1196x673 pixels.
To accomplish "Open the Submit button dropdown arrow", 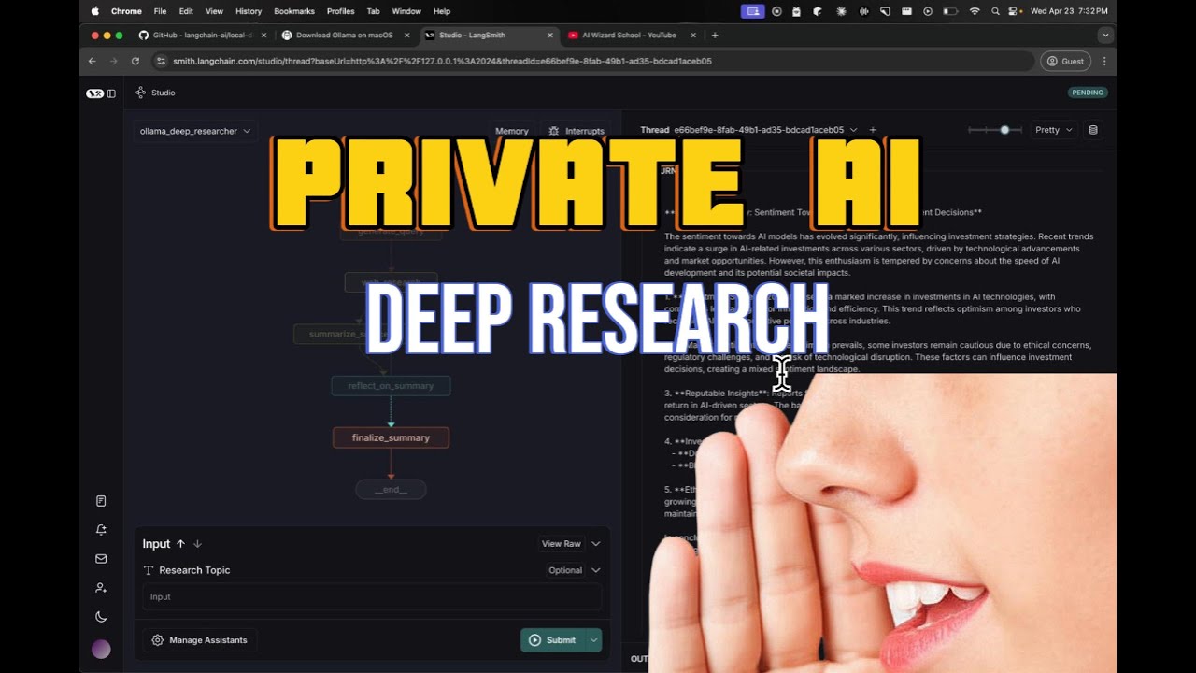I will click(x=593, y=640).
